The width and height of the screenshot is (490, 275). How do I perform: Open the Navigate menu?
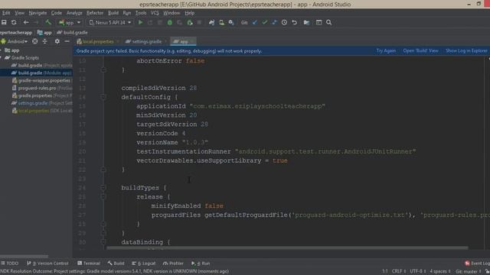coord(38,13)
